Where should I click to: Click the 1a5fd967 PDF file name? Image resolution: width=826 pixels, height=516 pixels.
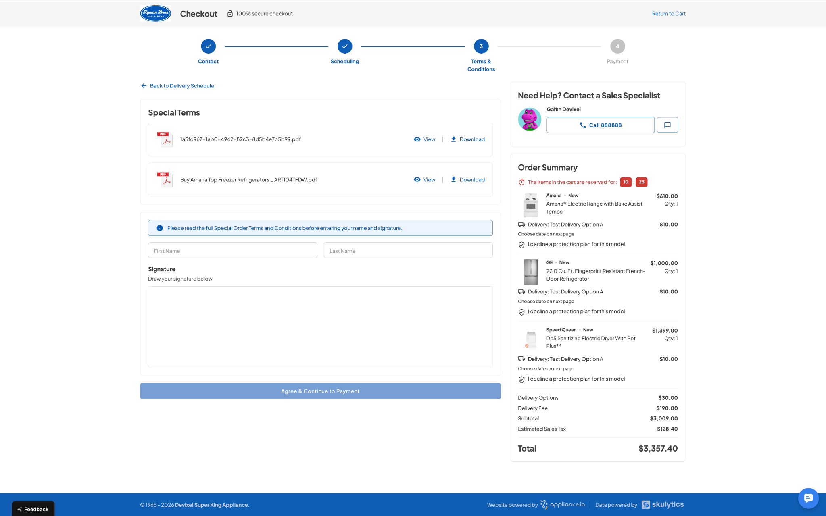[240, 139]
